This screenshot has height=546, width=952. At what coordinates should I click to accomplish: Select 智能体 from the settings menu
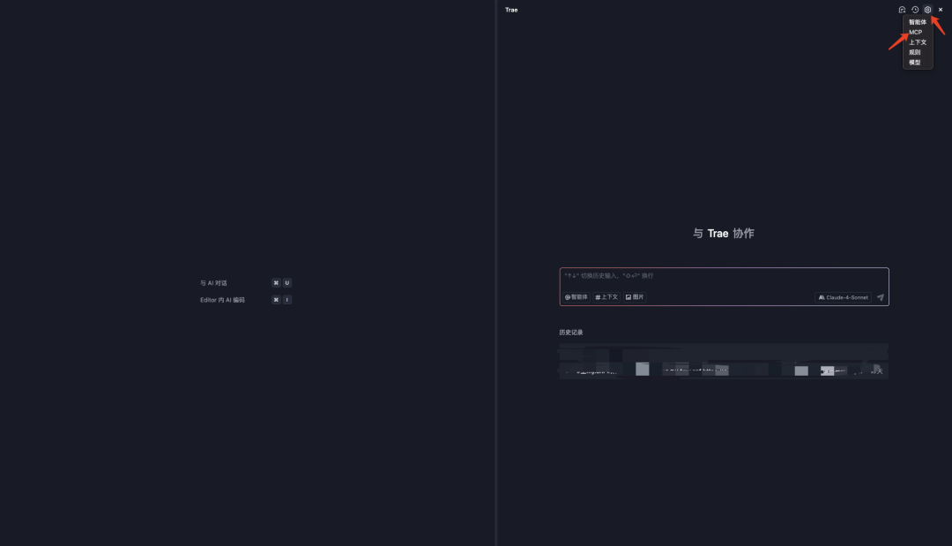pos(917,21)
